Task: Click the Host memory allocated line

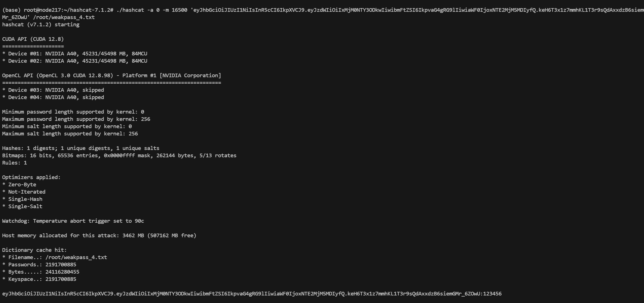Action: (x=99, y=236)
